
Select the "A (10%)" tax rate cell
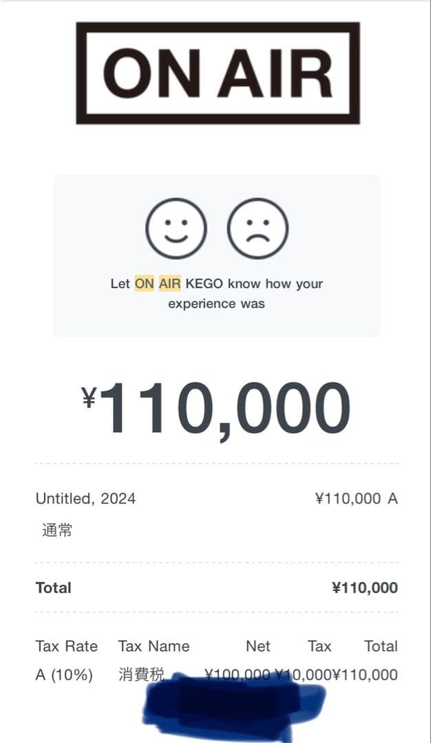click(64, 676)
